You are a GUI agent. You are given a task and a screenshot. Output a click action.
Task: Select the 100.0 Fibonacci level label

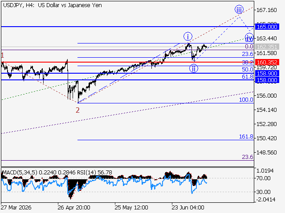pyautogui.click(x=246, y=99)
